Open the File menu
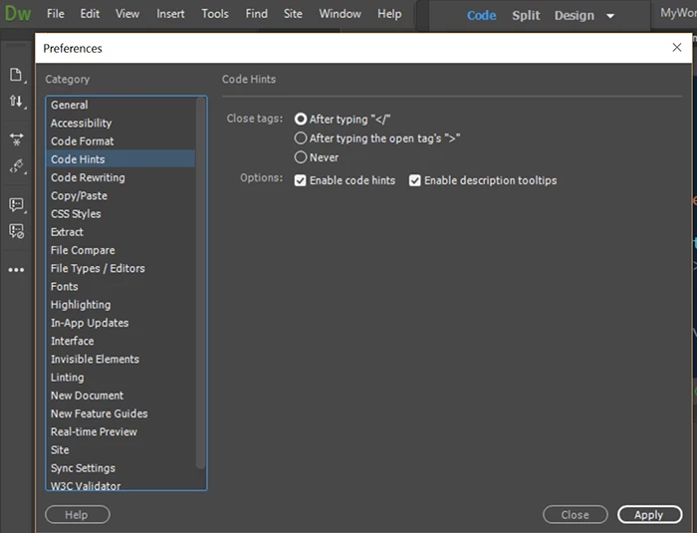697x533 pixels. (x=56, y=14)
